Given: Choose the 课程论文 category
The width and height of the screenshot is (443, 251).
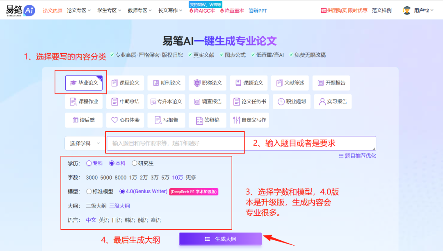Looking at the screenshot, I should pyautogui.click(x=125, y=83).
